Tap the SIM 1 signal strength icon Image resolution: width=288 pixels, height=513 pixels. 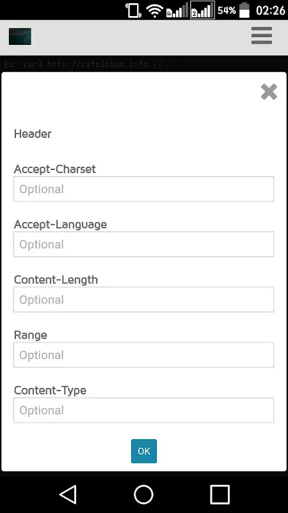[x=177, y=10]
